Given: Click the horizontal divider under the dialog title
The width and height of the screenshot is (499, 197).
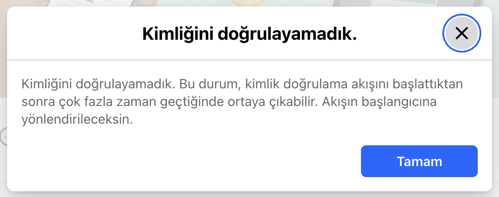Looking at the screenshot, I should click(x=249, y=60).
